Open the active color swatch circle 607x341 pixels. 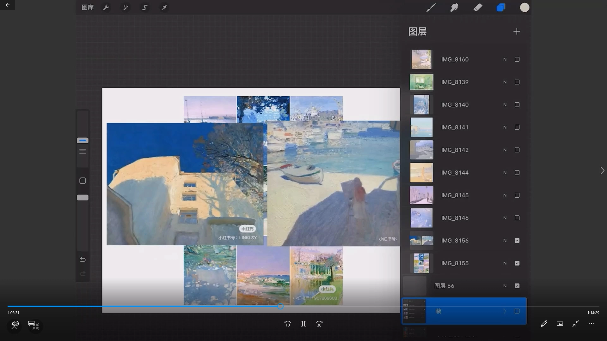(524, 7)
